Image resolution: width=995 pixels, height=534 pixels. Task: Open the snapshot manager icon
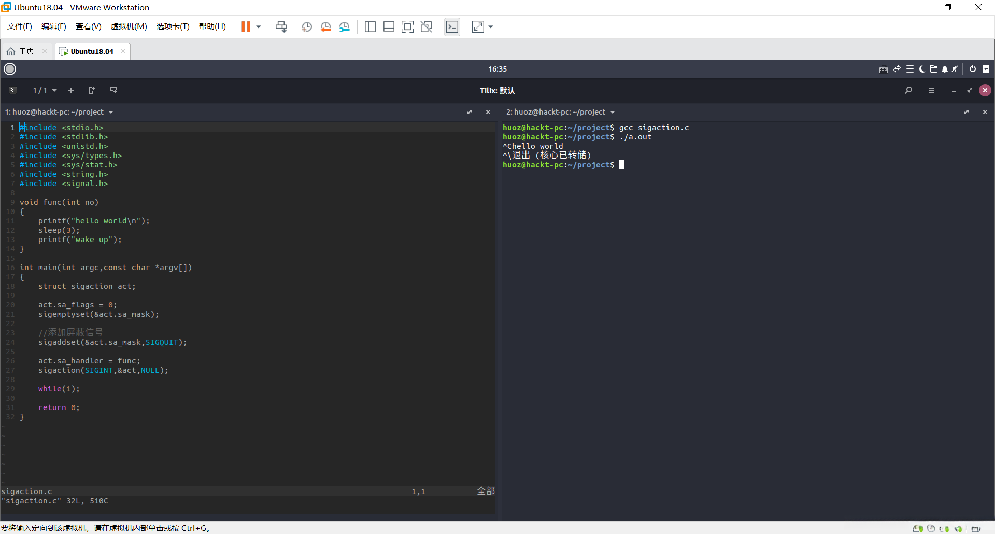click(x=345, y=27)
